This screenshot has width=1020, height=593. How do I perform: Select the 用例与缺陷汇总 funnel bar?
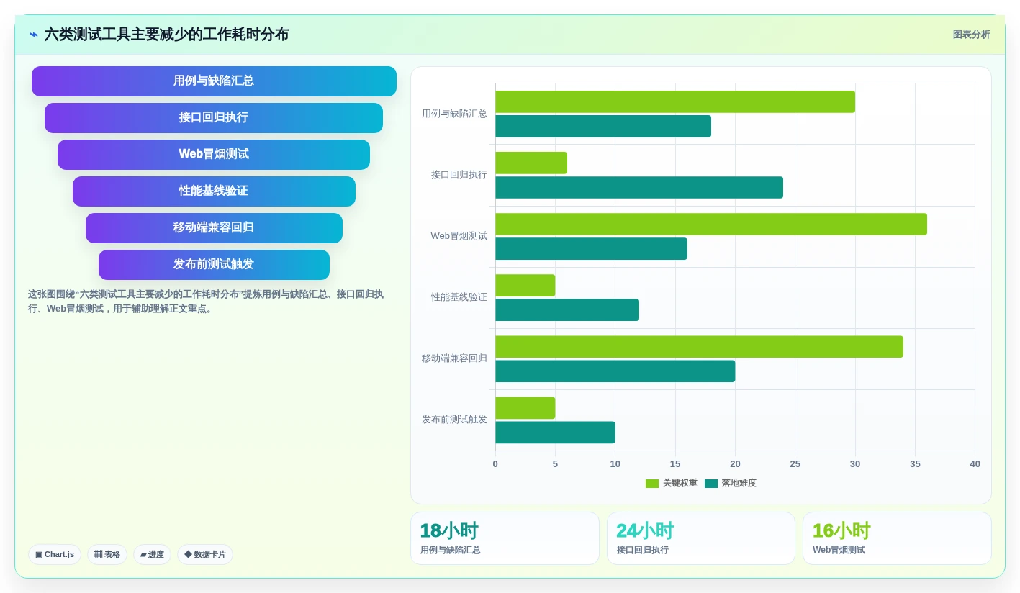click(214, 81)
